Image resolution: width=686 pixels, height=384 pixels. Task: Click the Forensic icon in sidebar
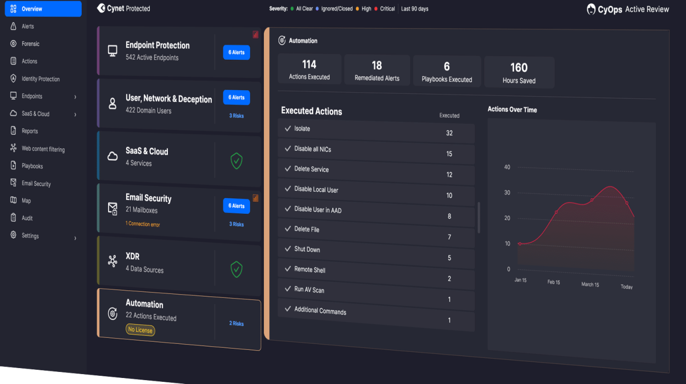point(13,44)
